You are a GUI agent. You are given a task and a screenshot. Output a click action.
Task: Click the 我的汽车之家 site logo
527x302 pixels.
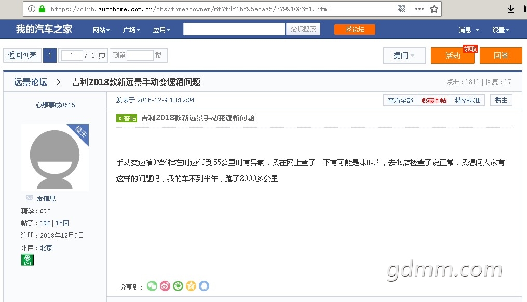44,29
